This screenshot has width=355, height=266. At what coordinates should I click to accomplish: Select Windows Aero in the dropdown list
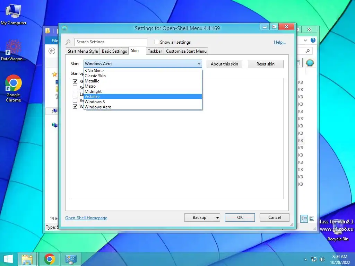142,107
